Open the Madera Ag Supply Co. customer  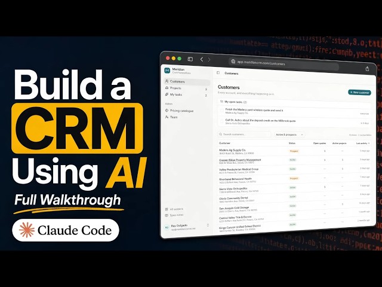coord(232,150)
